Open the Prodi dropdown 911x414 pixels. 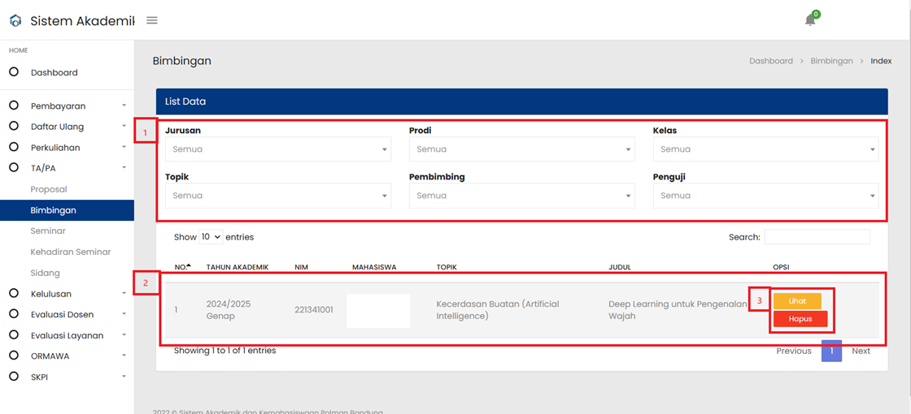click(521, 149)
